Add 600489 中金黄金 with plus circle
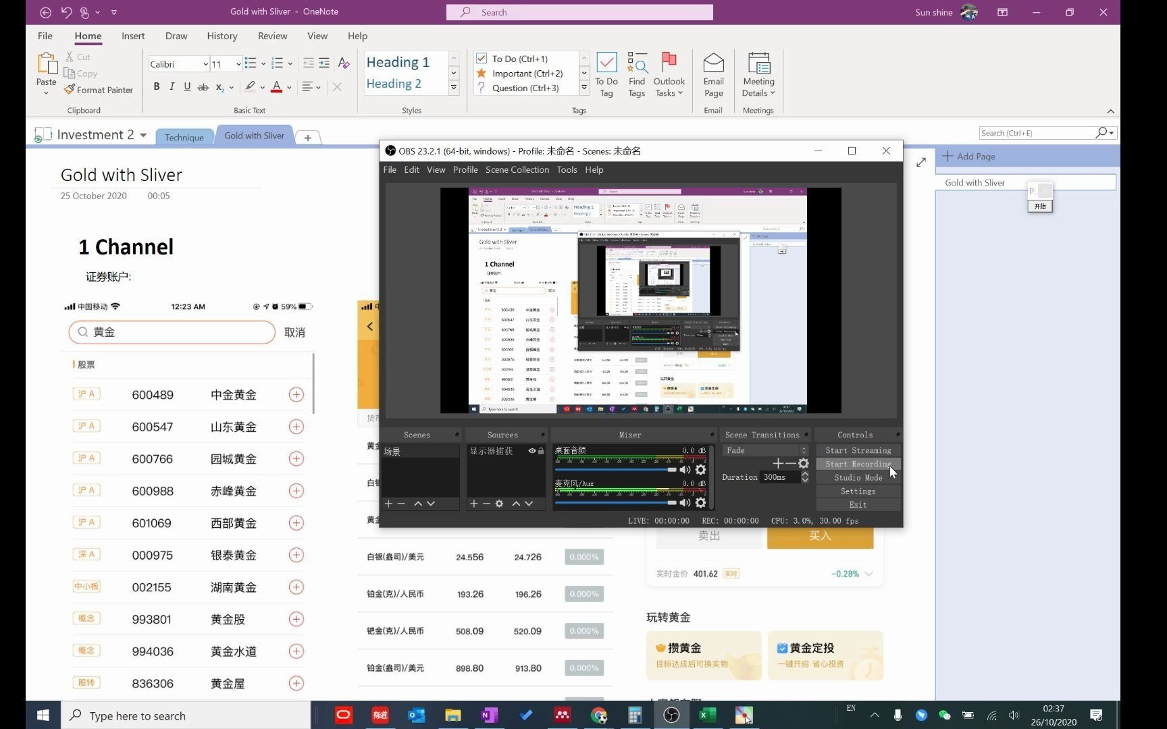 pos(296,394)
